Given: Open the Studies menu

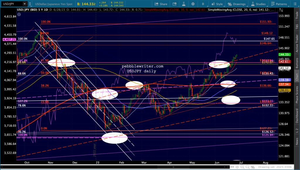Looking at the screenshot, I should pyautogui.click(x=258, y=4).
